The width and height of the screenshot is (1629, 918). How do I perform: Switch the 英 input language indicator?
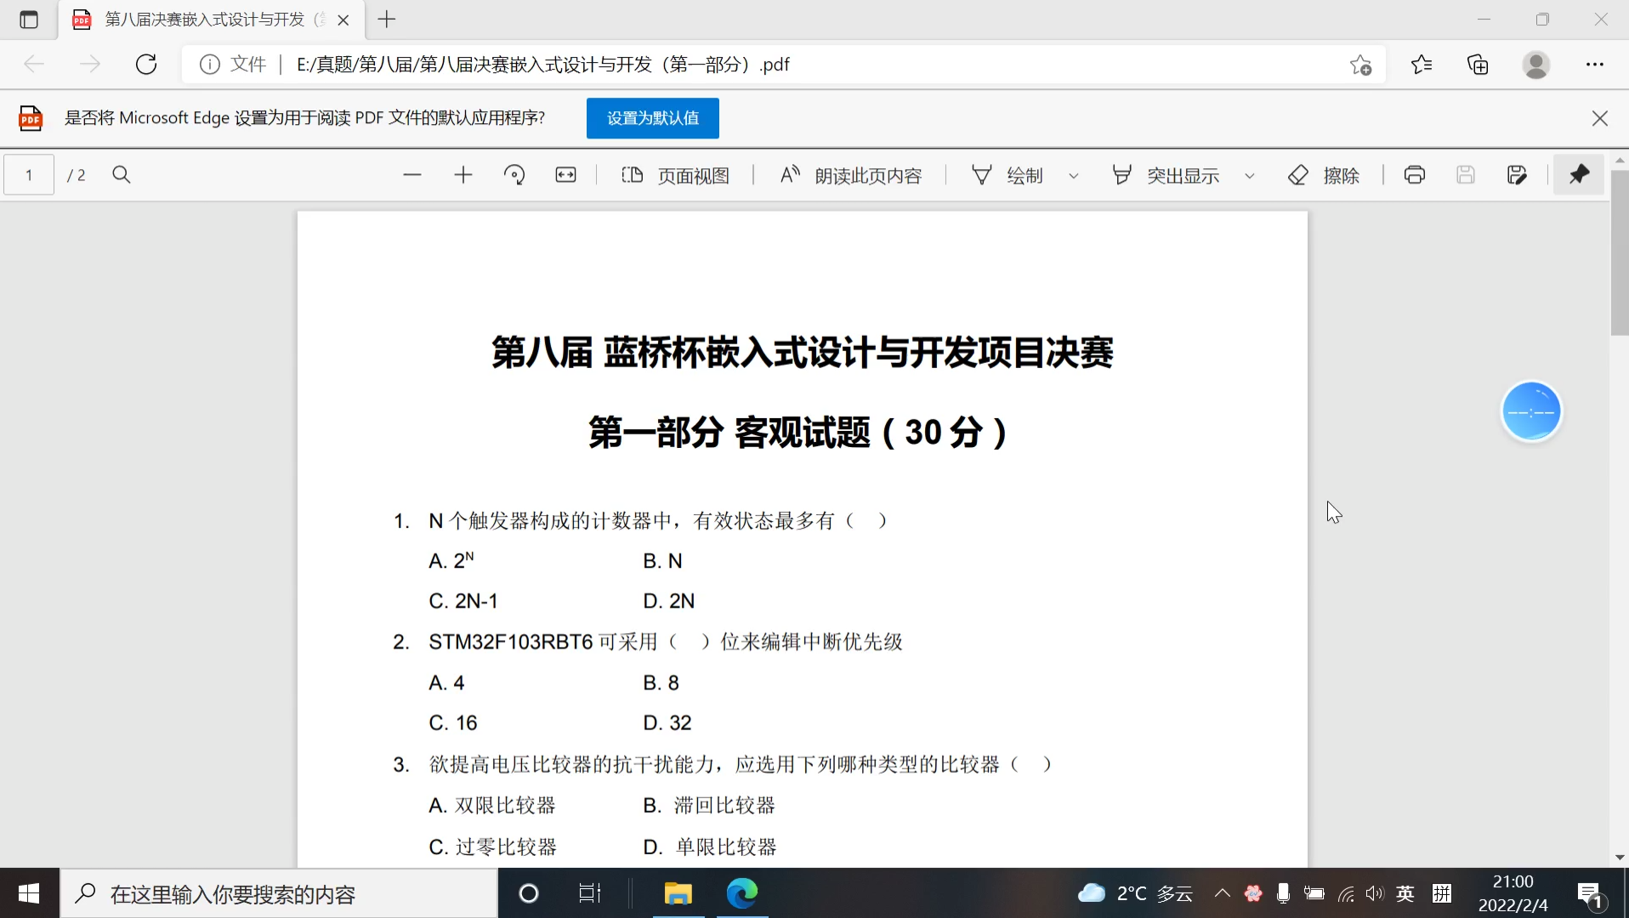1405,893
